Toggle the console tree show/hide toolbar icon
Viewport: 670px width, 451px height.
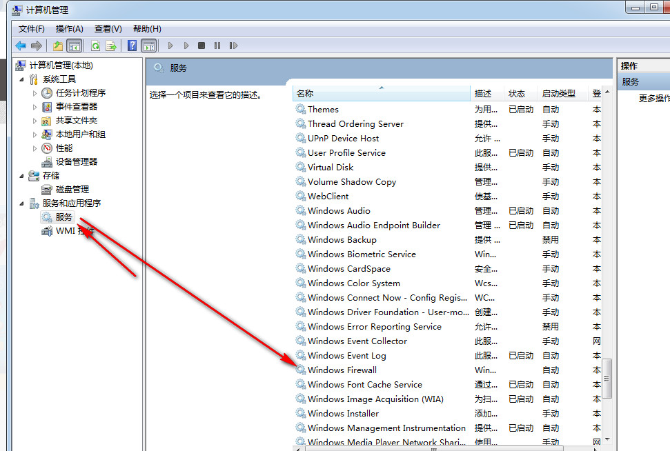pos(75,46)
